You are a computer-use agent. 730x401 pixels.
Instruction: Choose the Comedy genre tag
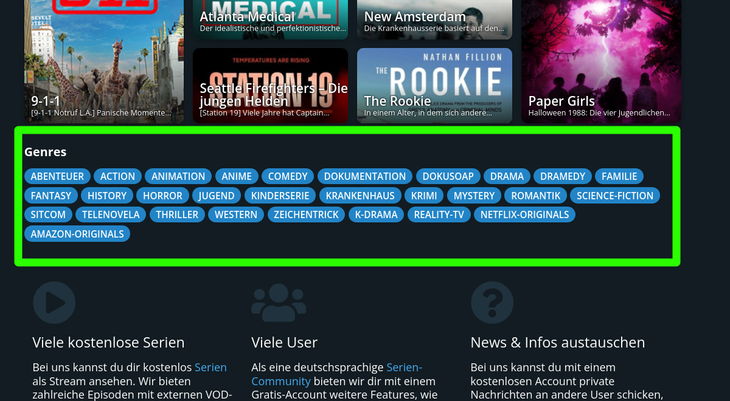[288, 176]
